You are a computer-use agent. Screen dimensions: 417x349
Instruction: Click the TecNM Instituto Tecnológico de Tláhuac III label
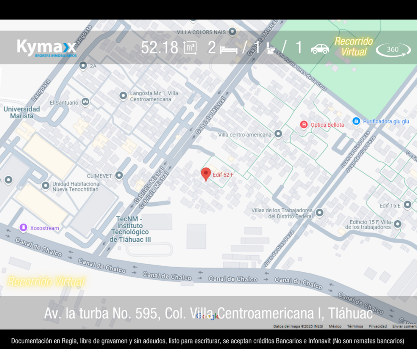click(x=130, y=229)
